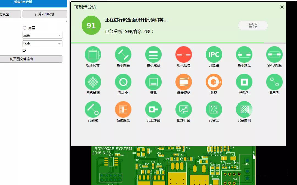This screenshot has width=297, height=185.
Task: Open the 电气信号 check icon
Action: pos(184,54)
